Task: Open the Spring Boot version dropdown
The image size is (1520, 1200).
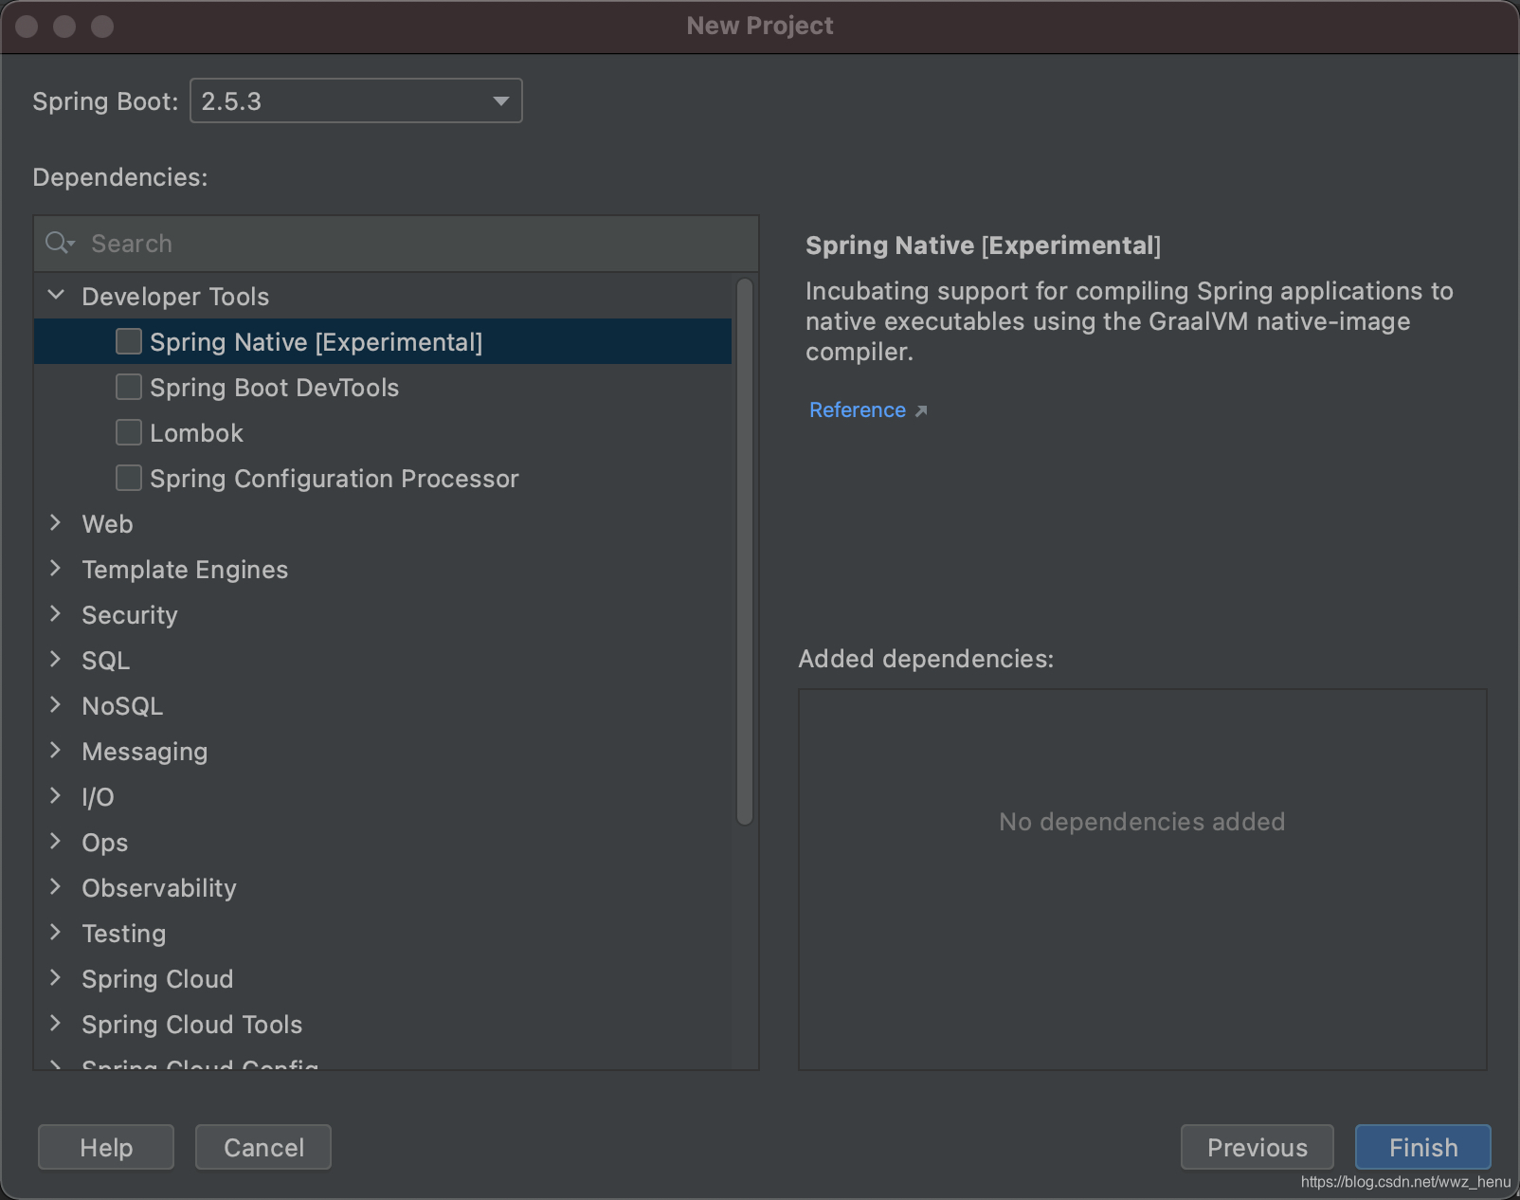Action: pos(356,100)
